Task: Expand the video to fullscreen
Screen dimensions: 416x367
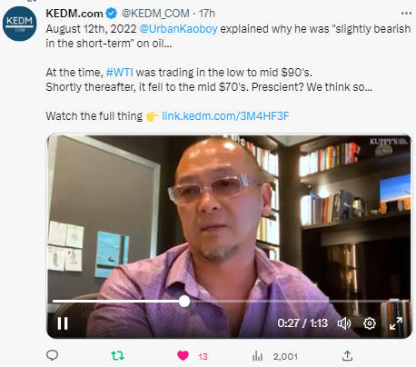Action: click(396, 323)
